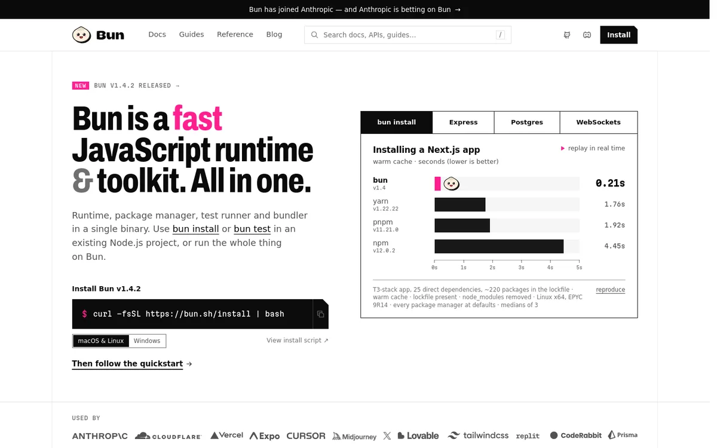The image size is (717, 448).
Task: Click the reproduce link
Action: [x=611, y=290]
